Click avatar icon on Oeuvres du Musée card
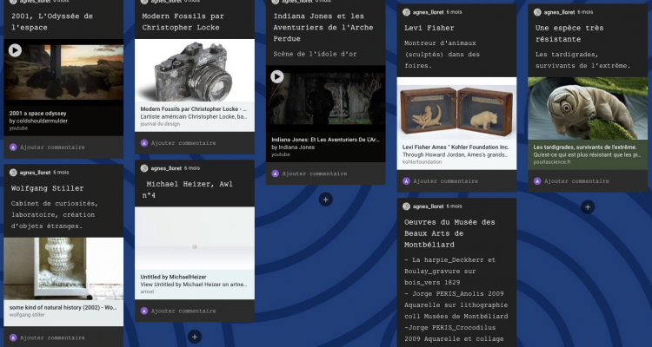This screenshot has height=347, width=652. 406,206
